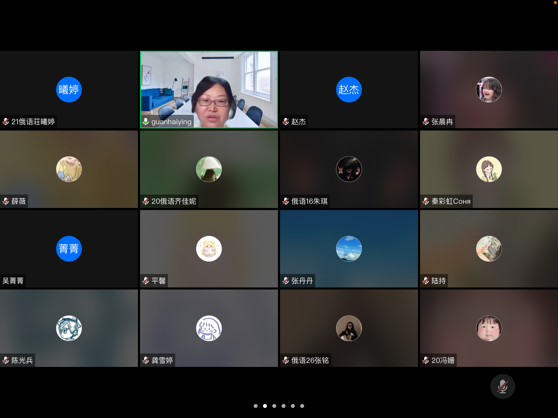Click 张丹丹's sky photo avatar
Screen dimensions: 558x418
(349, 248)
